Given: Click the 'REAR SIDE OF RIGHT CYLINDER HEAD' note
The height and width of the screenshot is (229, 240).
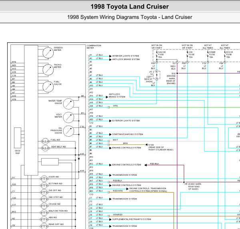Looking at the screenshot, I should 161,148.
